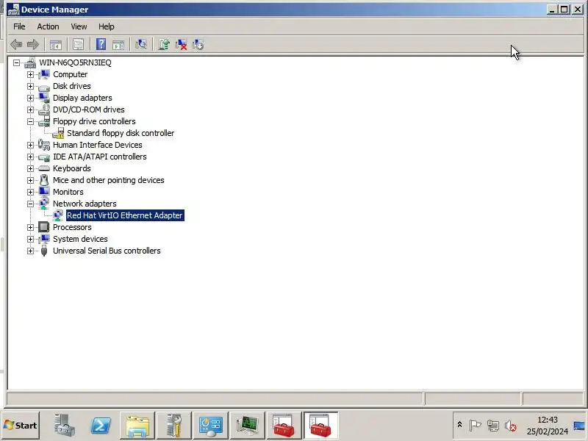Click the Uninstall device red-X icon
588x441 pixels.
pos(181,44)
